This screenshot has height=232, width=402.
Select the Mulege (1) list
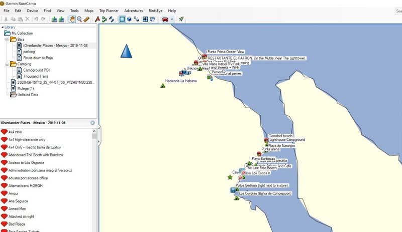26,89
